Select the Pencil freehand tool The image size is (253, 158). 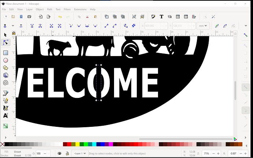5,101
